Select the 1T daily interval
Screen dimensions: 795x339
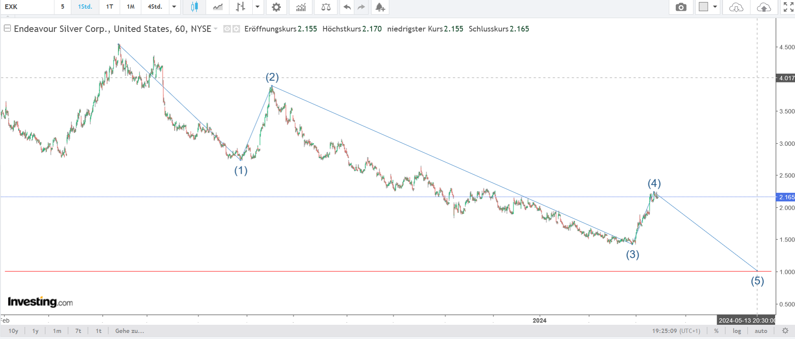[110, 7]
